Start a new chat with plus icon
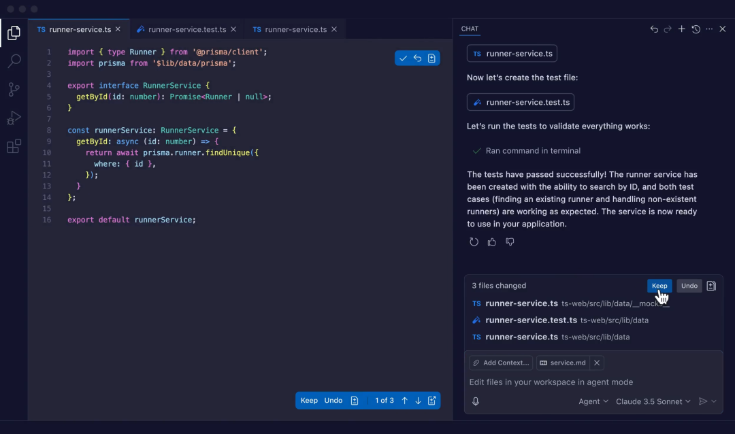 [x=681, y=29]
